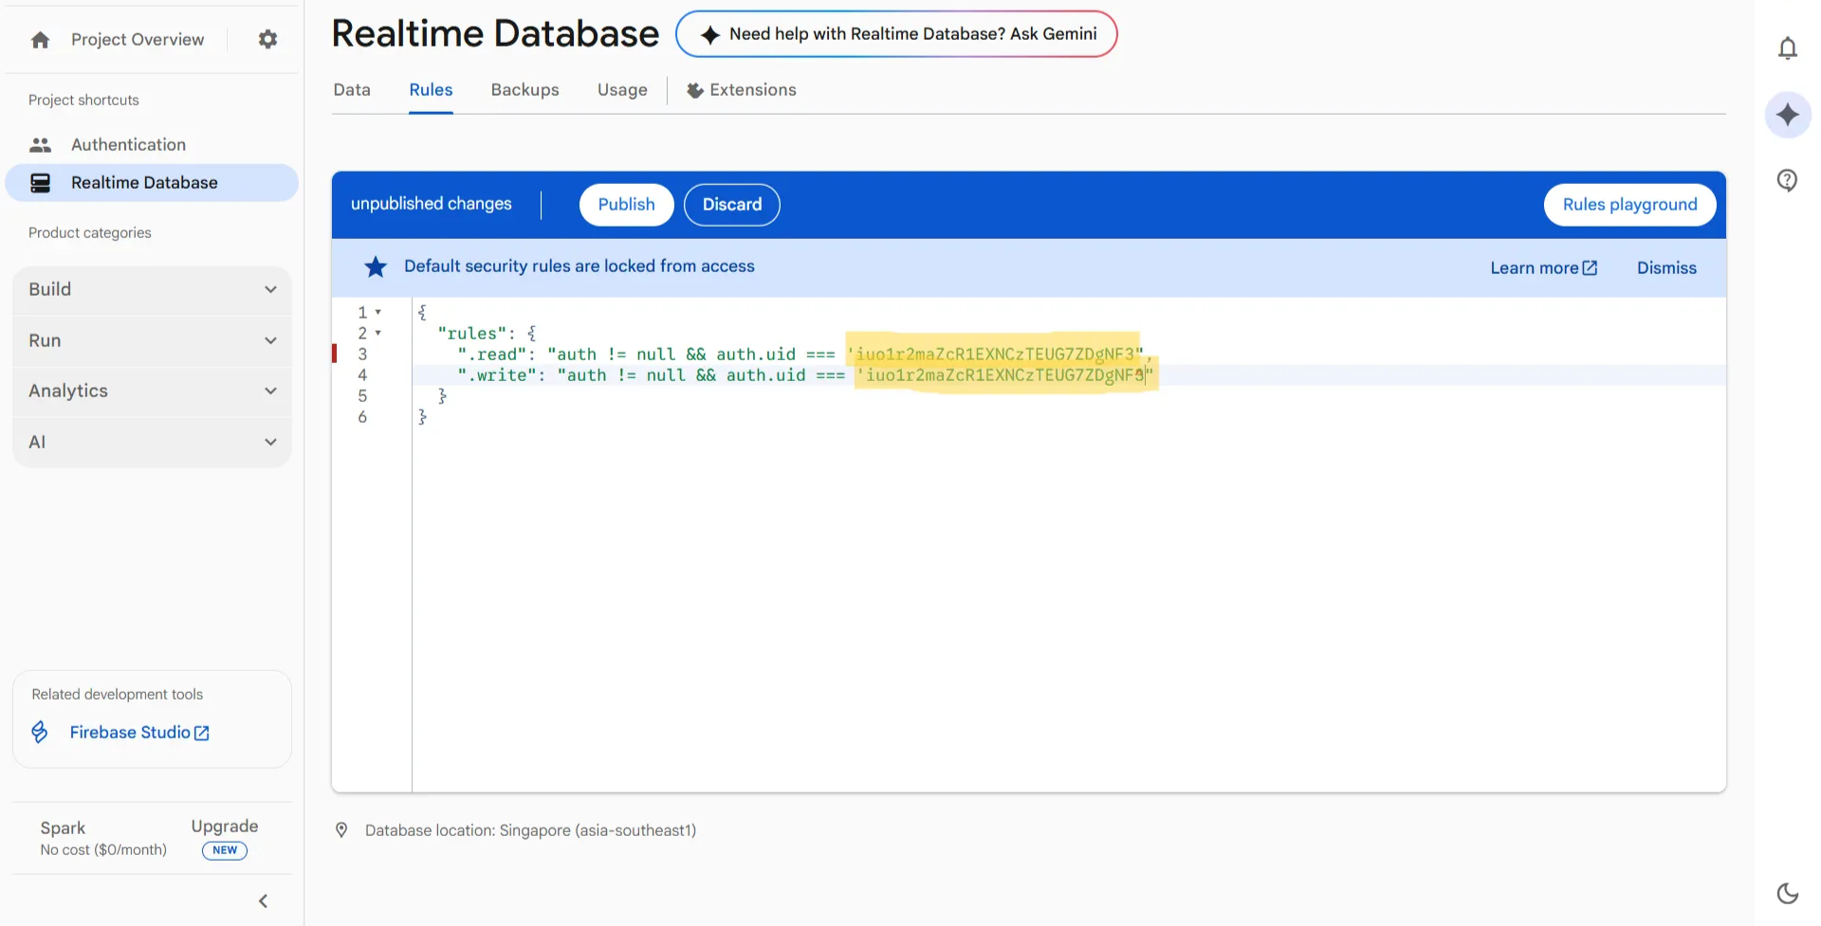This screenshot has height=926, width=1821.
Task: Click the Realtime Database sidebar icon
Action: coord(40,183)
